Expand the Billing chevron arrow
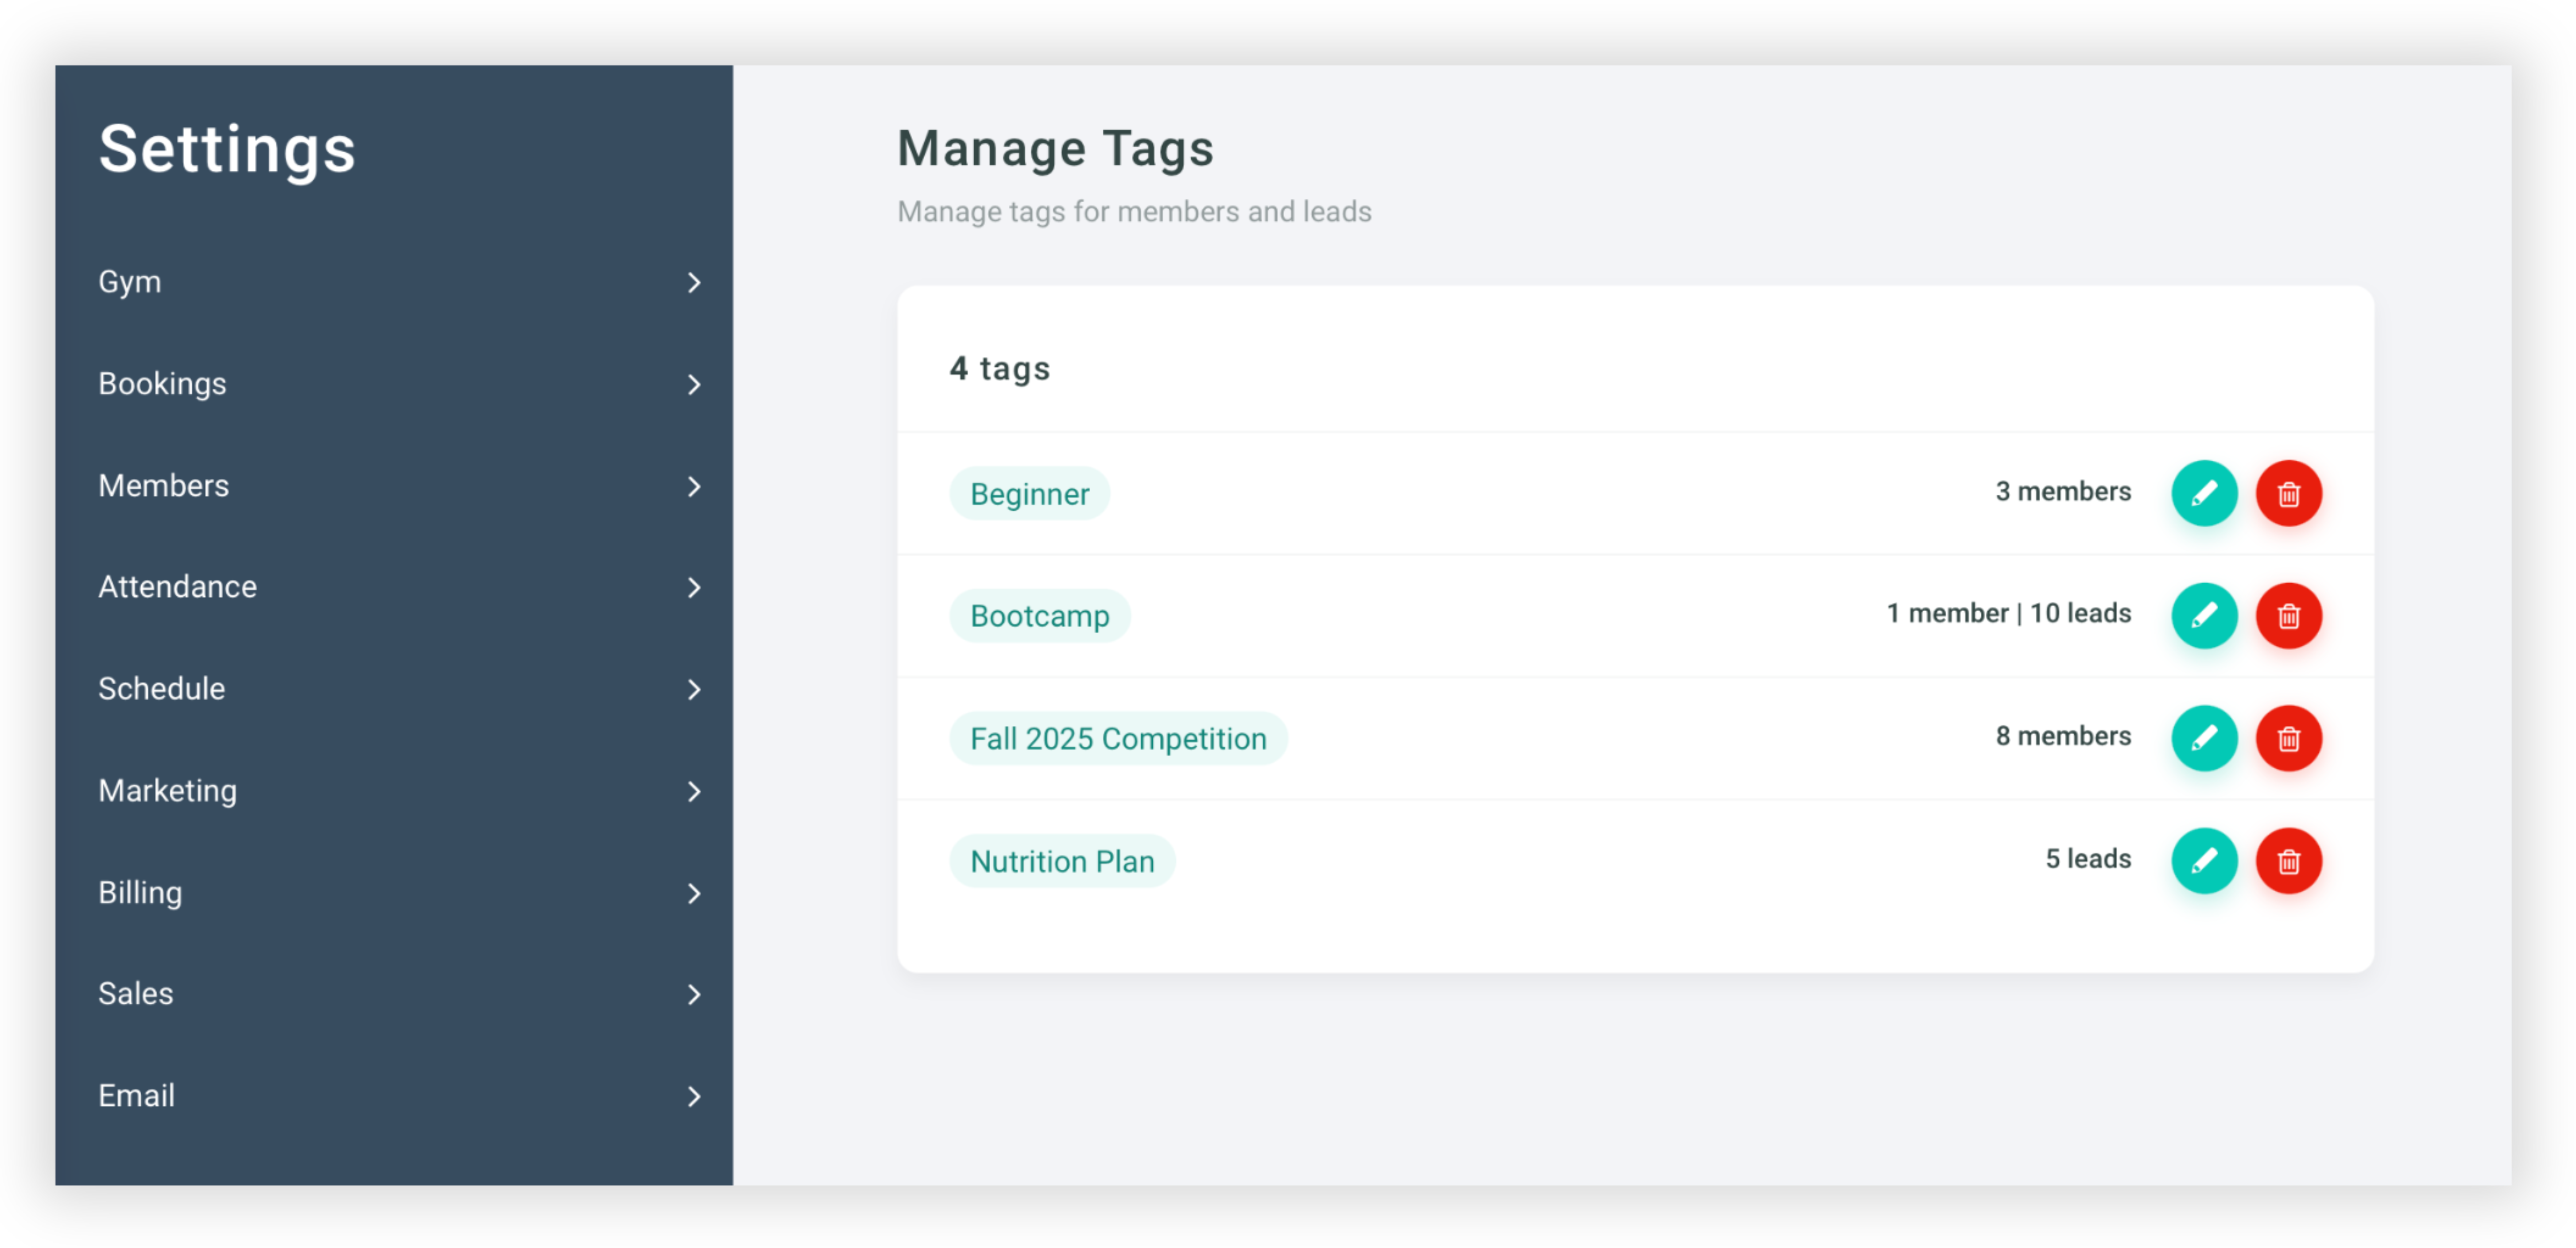 [x=694, y=893]
